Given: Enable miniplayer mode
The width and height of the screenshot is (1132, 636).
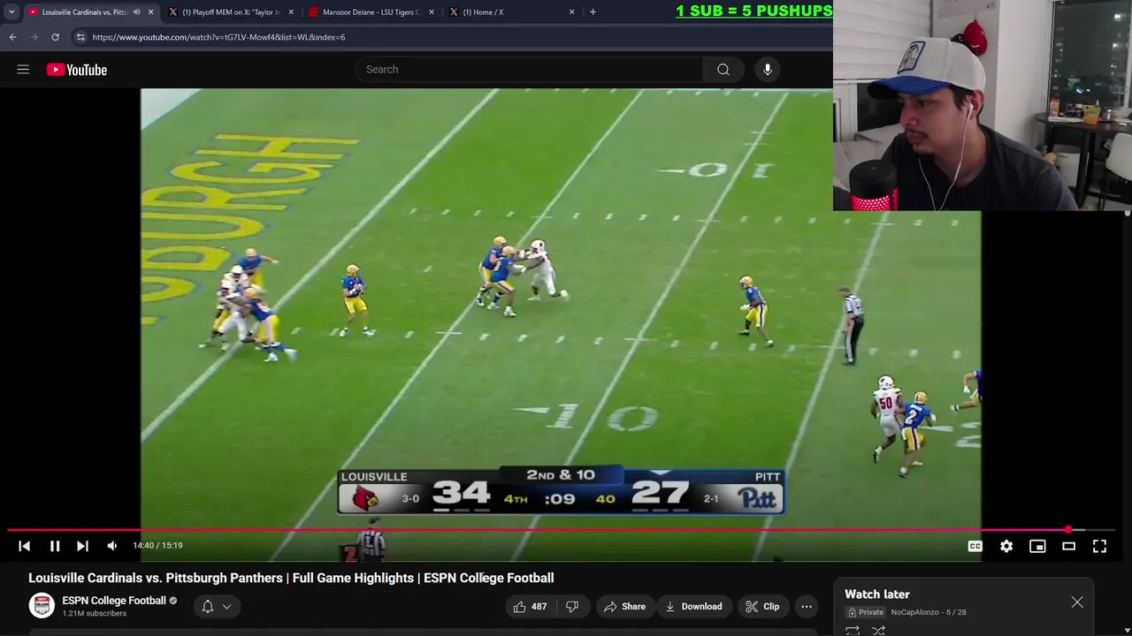Looking at the screenshot, I should (x=1037, y=546).
